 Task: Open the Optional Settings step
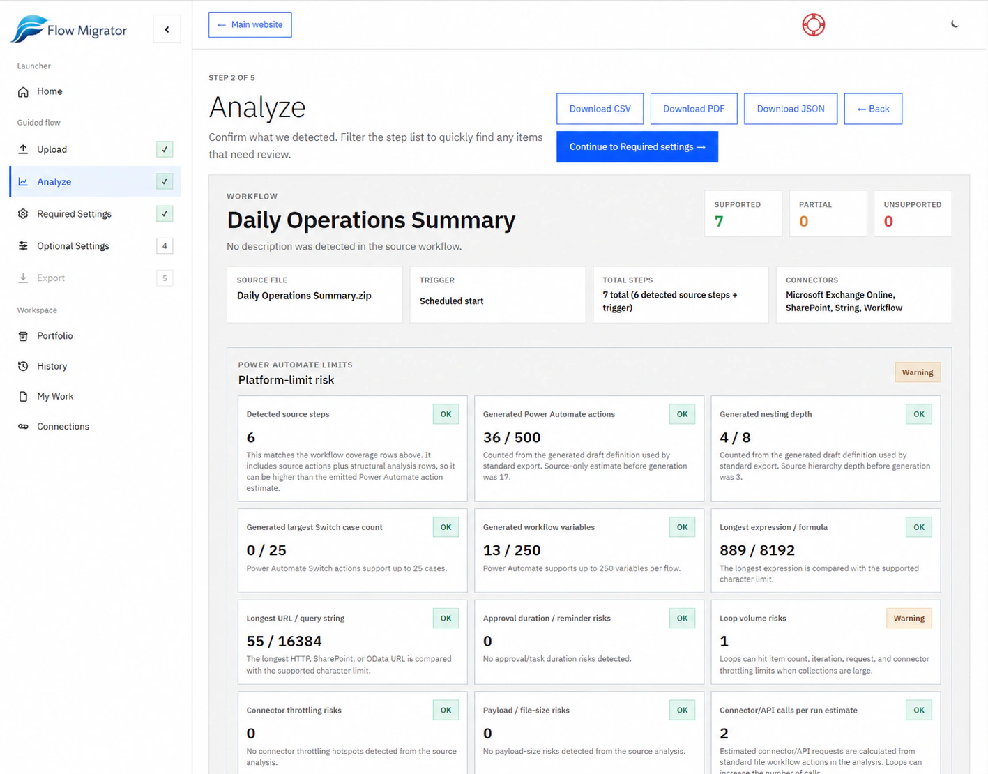(x=95, y=245)
